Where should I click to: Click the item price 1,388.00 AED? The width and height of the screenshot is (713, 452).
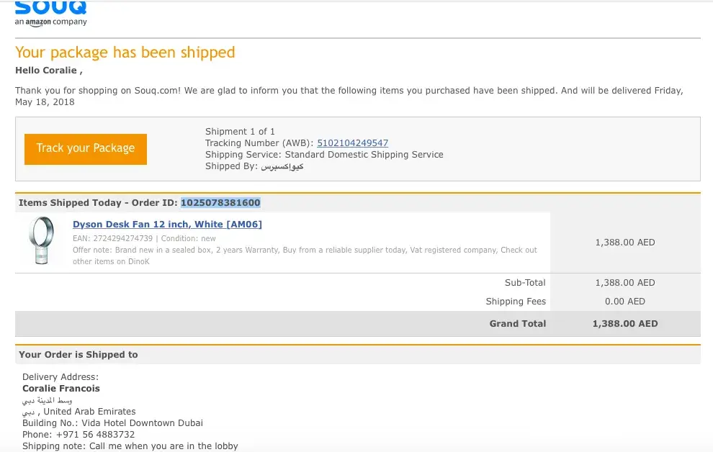tap(624, 243)
